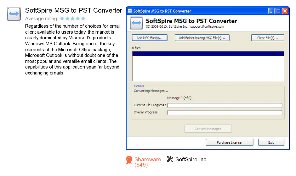The image size is (296, 176).
Task: Click the SoftSpire Inc. developer link
Action: tap(191, 159)
